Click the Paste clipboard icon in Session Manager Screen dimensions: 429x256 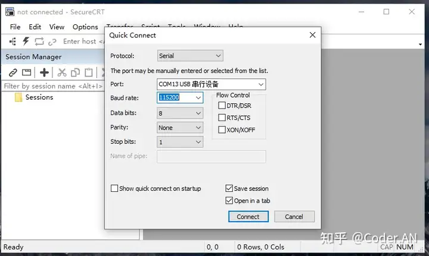click(89, 72)
